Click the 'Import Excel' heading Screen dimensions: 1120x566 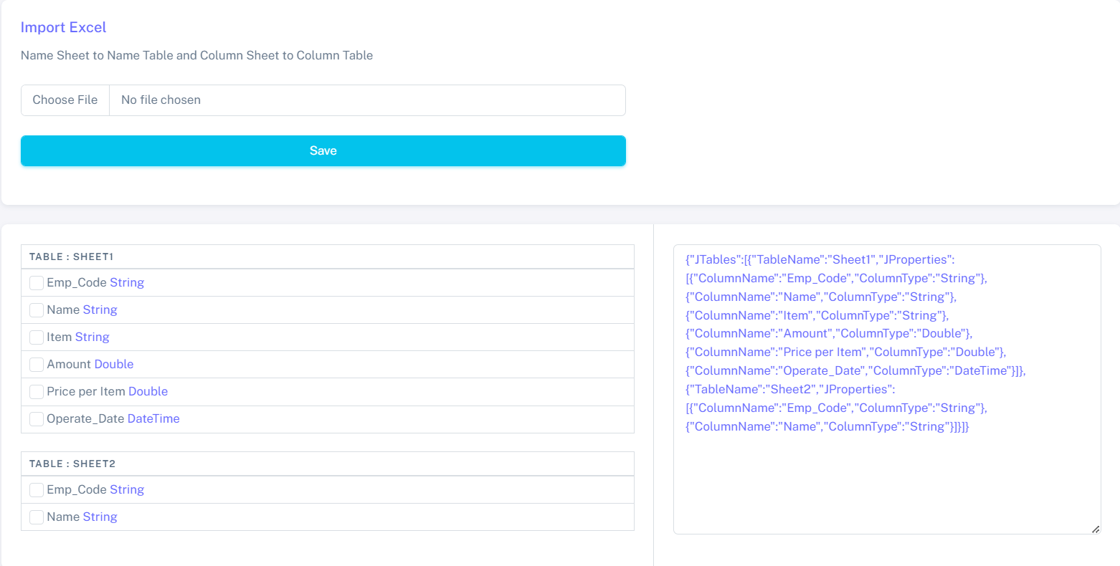pos(63,27)
